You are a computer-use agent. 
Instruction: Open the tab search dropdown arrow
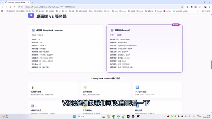click(x=2, y=2)
